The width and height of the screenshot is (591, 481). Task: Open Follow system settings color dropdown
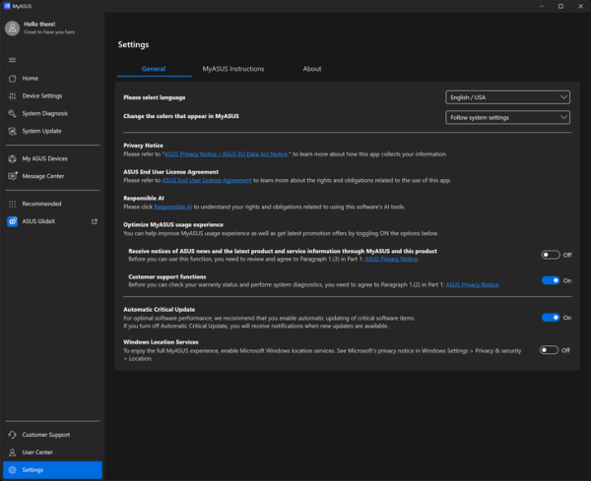pos(507,117)
